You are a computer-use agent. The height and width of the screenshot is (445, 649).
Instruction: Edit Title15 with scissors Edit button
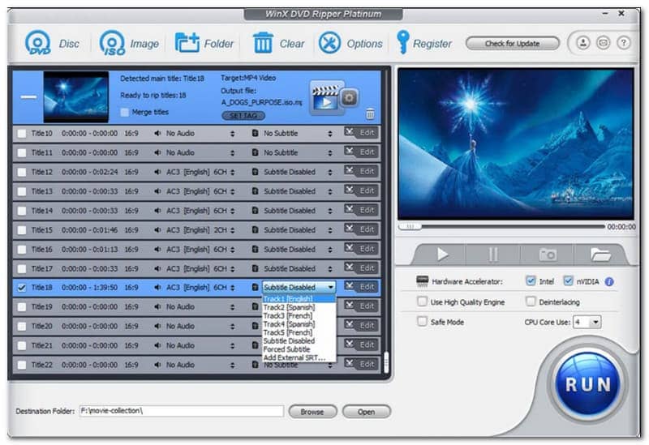(x=361, y=229)
